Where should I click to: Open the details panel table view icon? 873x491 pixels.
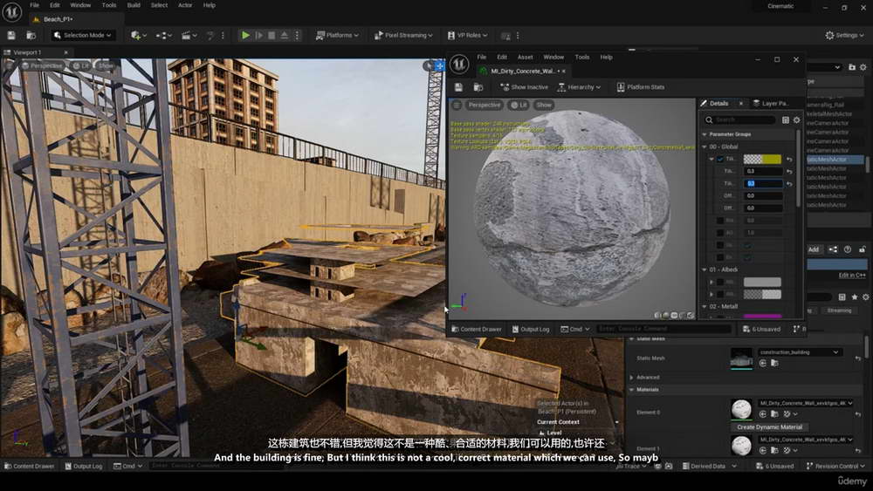coord(786,119)
